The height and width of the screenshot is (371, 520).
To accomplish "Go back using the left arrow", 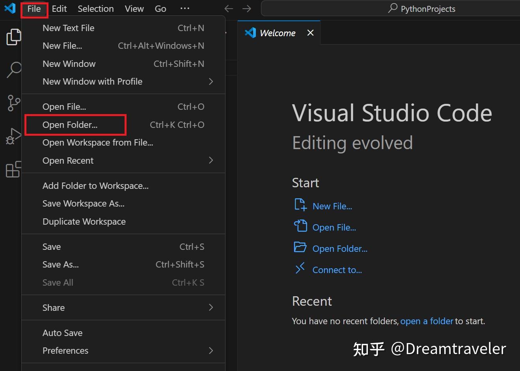I will tap(229, 9).
